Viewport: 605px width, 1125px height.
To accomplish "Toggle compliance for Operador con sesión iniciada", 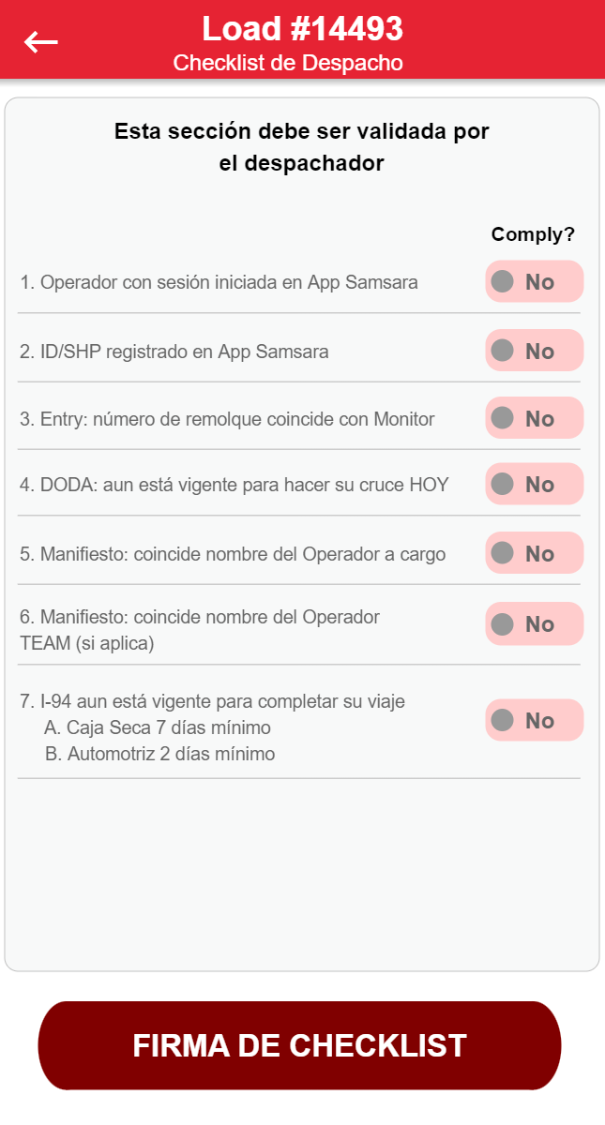I will click(534, 281).
